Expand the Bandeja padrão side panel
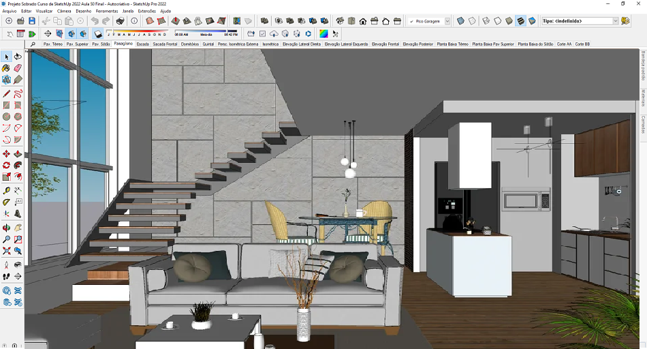 643,67
